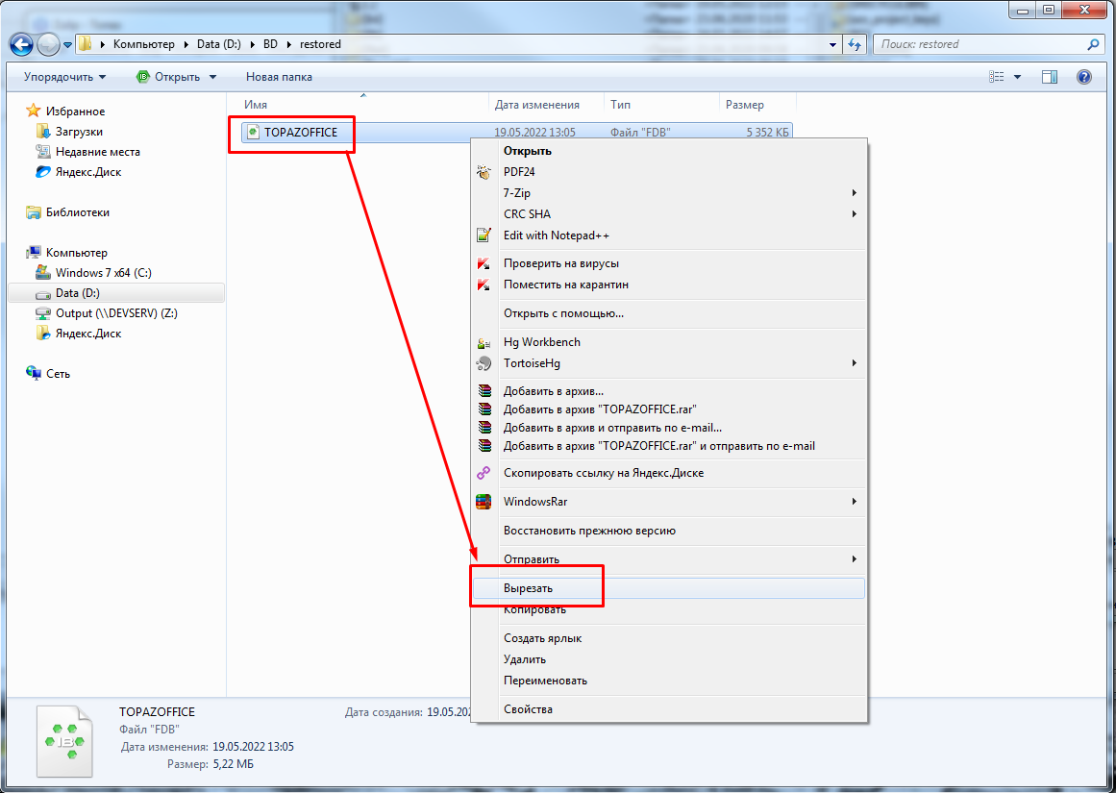Choose add to TOPAZOFFICE.rar and e-mail
The height and width of the screenshot is (793, 1116).
click(x=669, y=446)
